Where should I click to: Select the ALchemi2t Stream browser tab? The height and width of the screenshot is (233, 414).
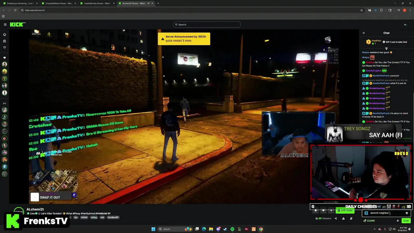pyautogui.click(x=136, y=3)
